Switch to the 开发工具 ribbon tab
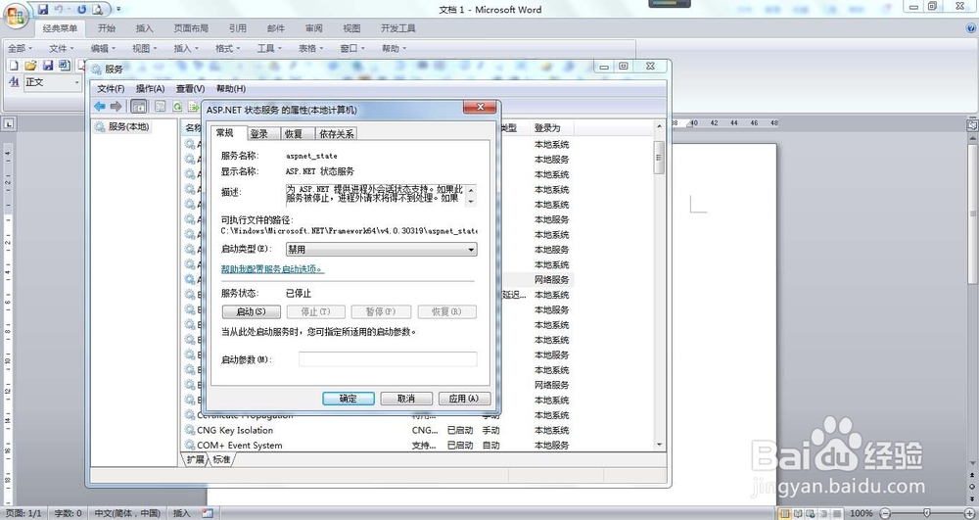 pos(398,28)
